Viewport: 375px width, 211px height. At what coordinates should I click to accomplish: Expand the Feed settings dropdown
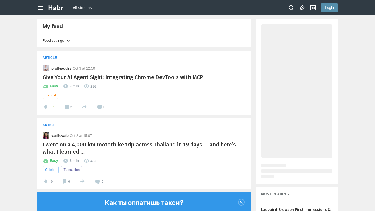pos(56,41)
